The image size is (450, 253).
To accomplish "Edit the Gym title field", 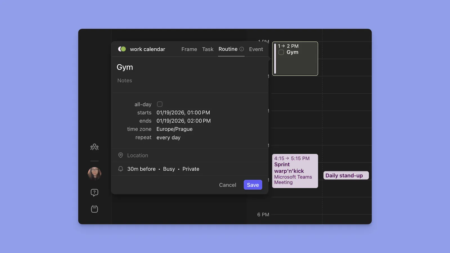I will click(x=125, y=67).
